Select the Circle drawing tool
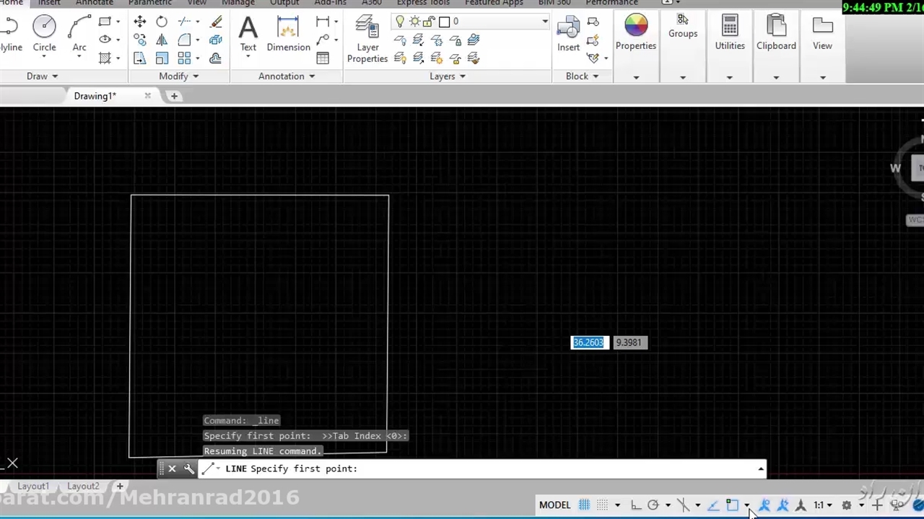The image size is (924, 519). 44,33
